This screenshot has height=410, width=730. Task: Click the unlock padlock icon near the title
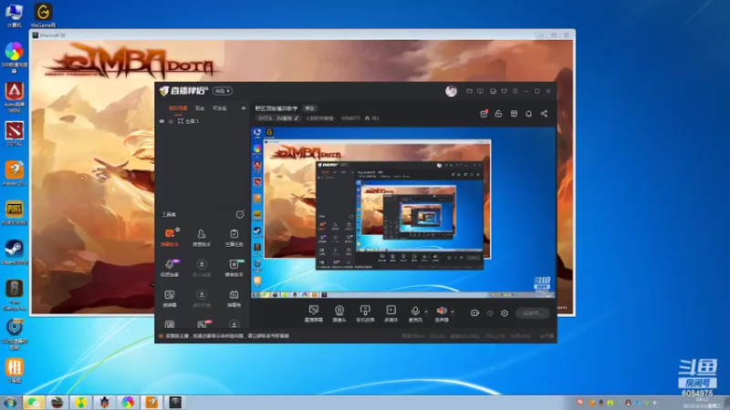point(498,113)
